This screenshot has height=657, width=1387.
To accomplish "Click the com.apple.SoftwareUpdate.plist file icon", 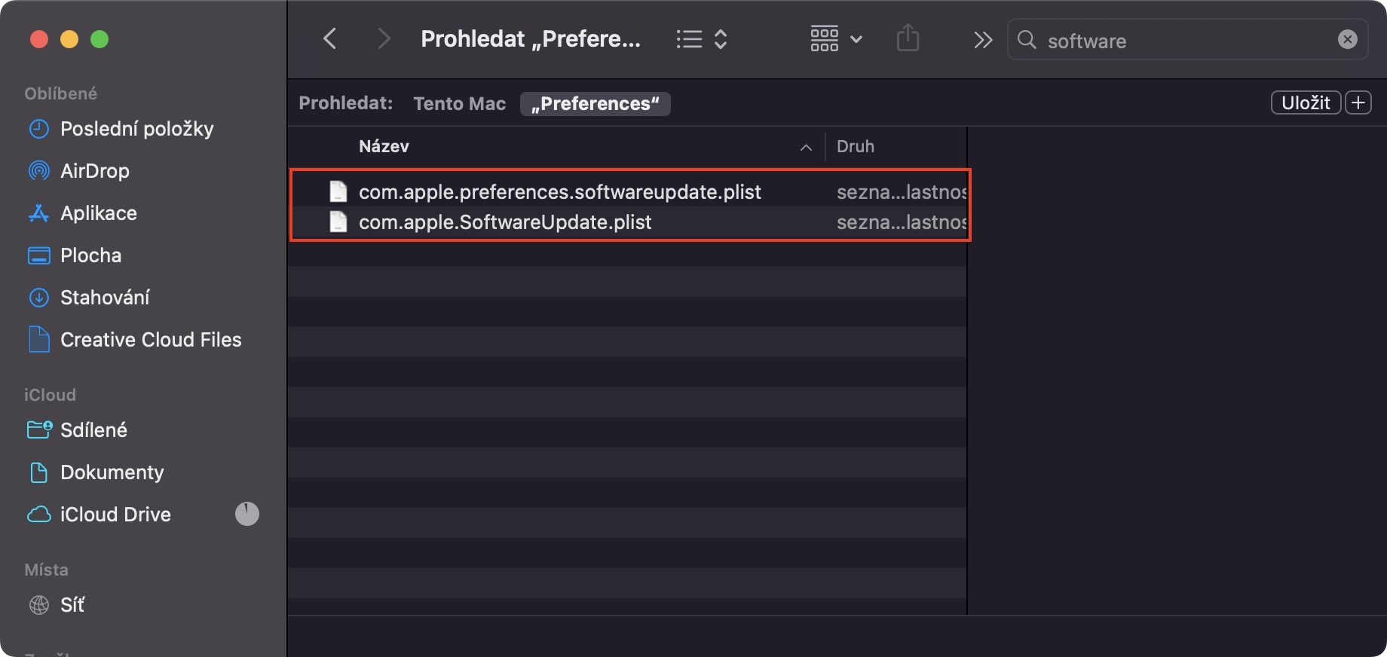I will (x=338, y=222).
